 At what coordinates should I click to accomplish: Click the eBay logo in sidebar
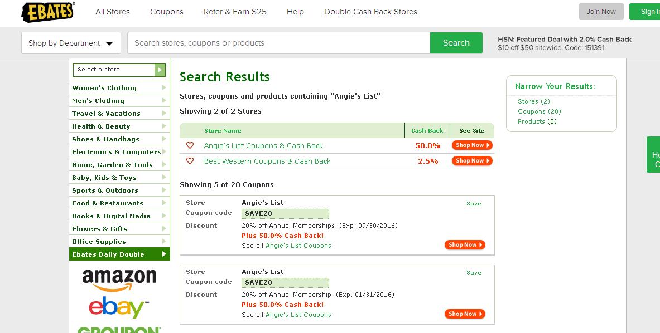coord(119,308)
